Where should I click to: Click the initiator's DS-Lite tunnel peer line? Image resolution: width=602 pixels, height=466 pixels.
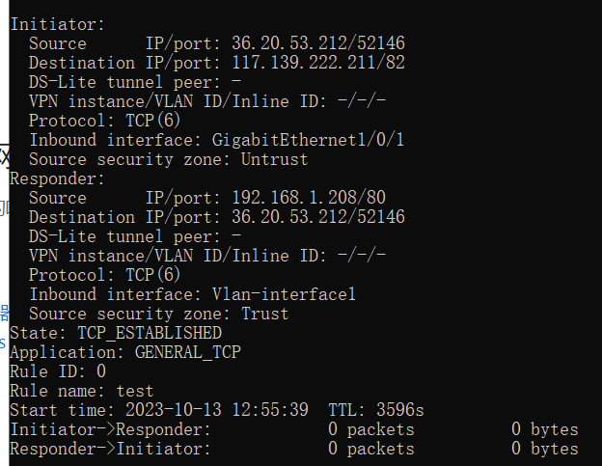[134, 82]
